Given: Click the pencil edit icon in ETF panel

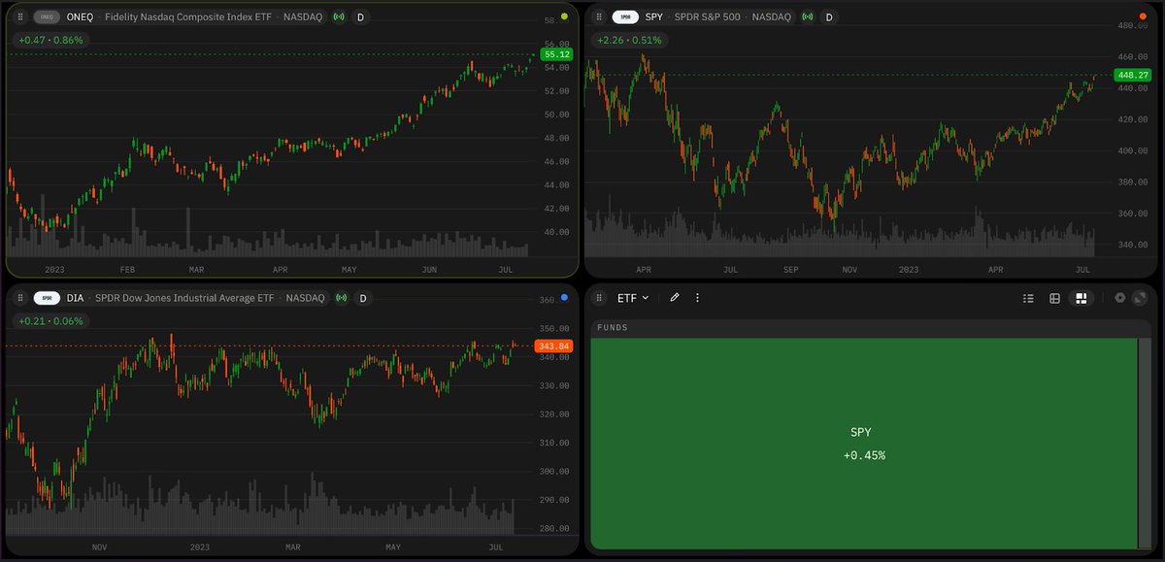Looking at the screenshot, I should tap(675, 298).
